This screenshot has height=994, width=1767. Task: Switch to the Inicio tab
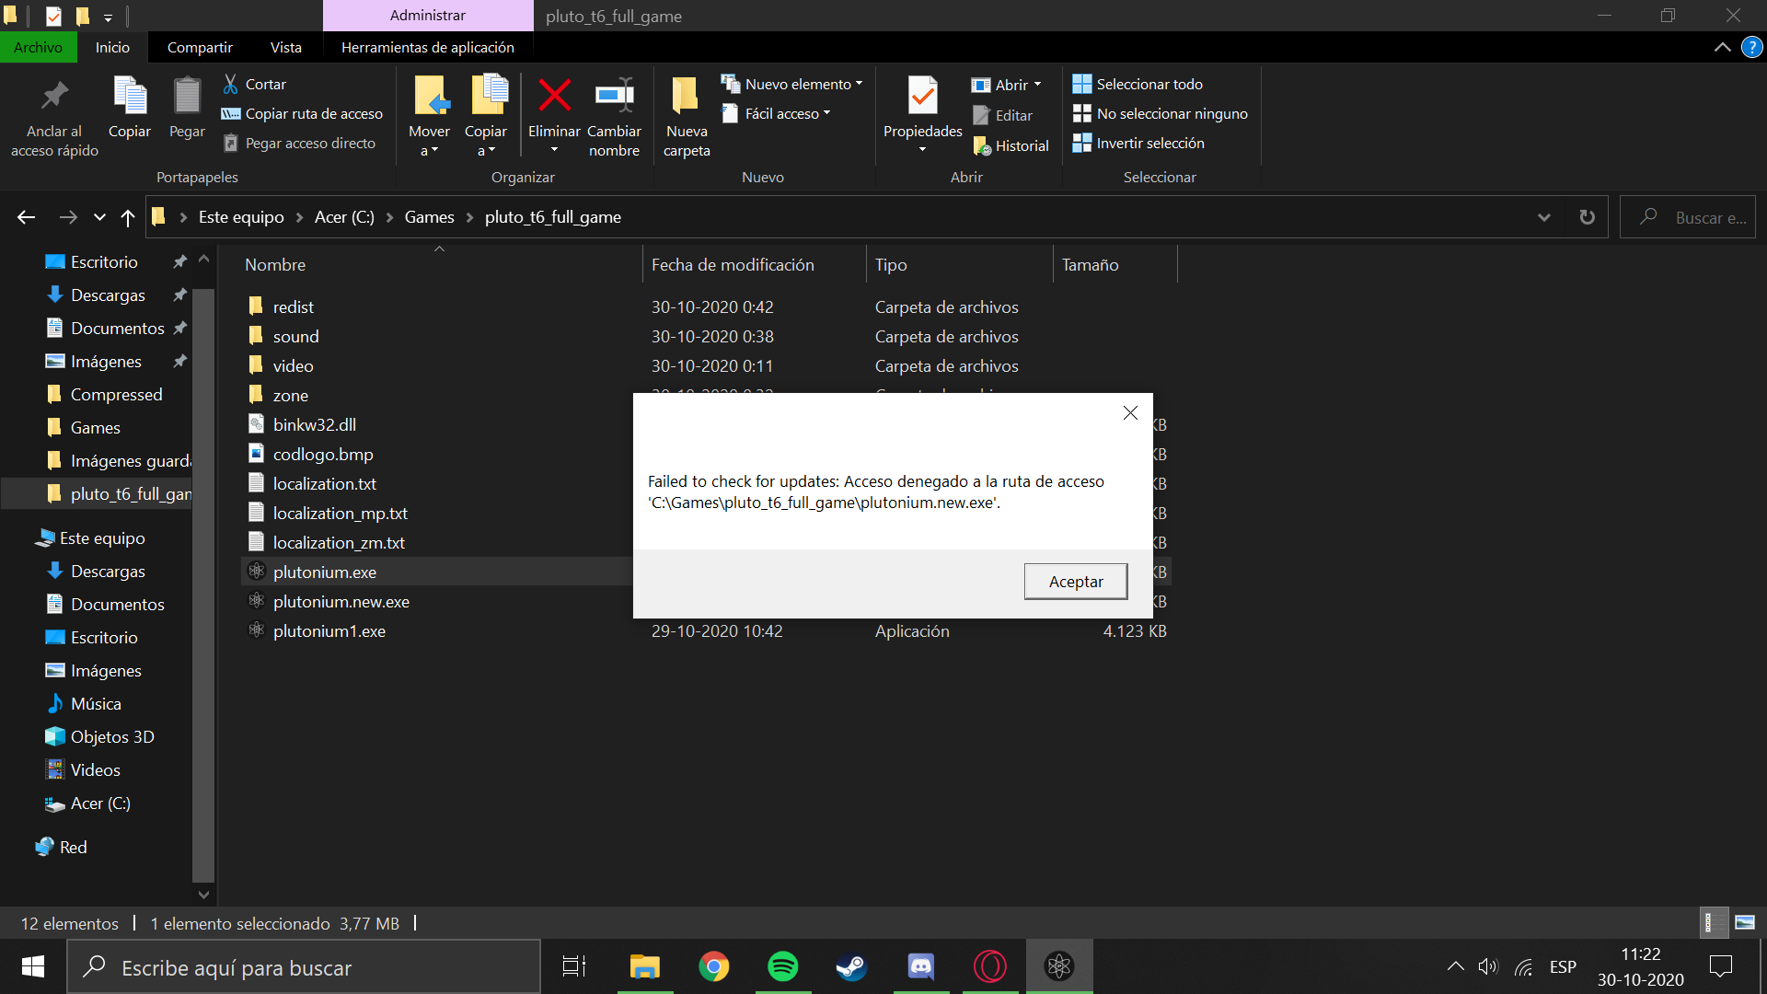pos(112,47)
